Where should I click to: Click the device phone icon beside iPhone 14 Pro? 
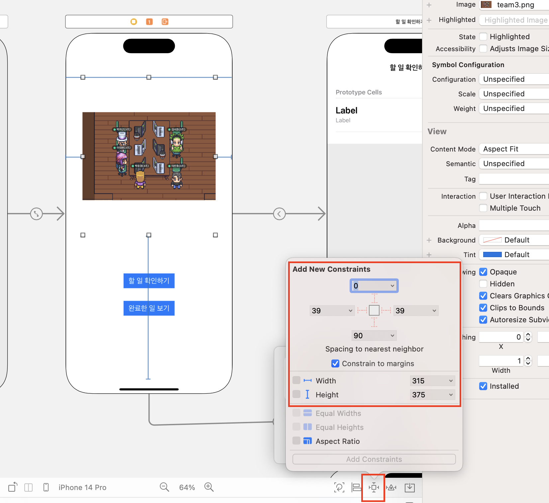point(46,487)
